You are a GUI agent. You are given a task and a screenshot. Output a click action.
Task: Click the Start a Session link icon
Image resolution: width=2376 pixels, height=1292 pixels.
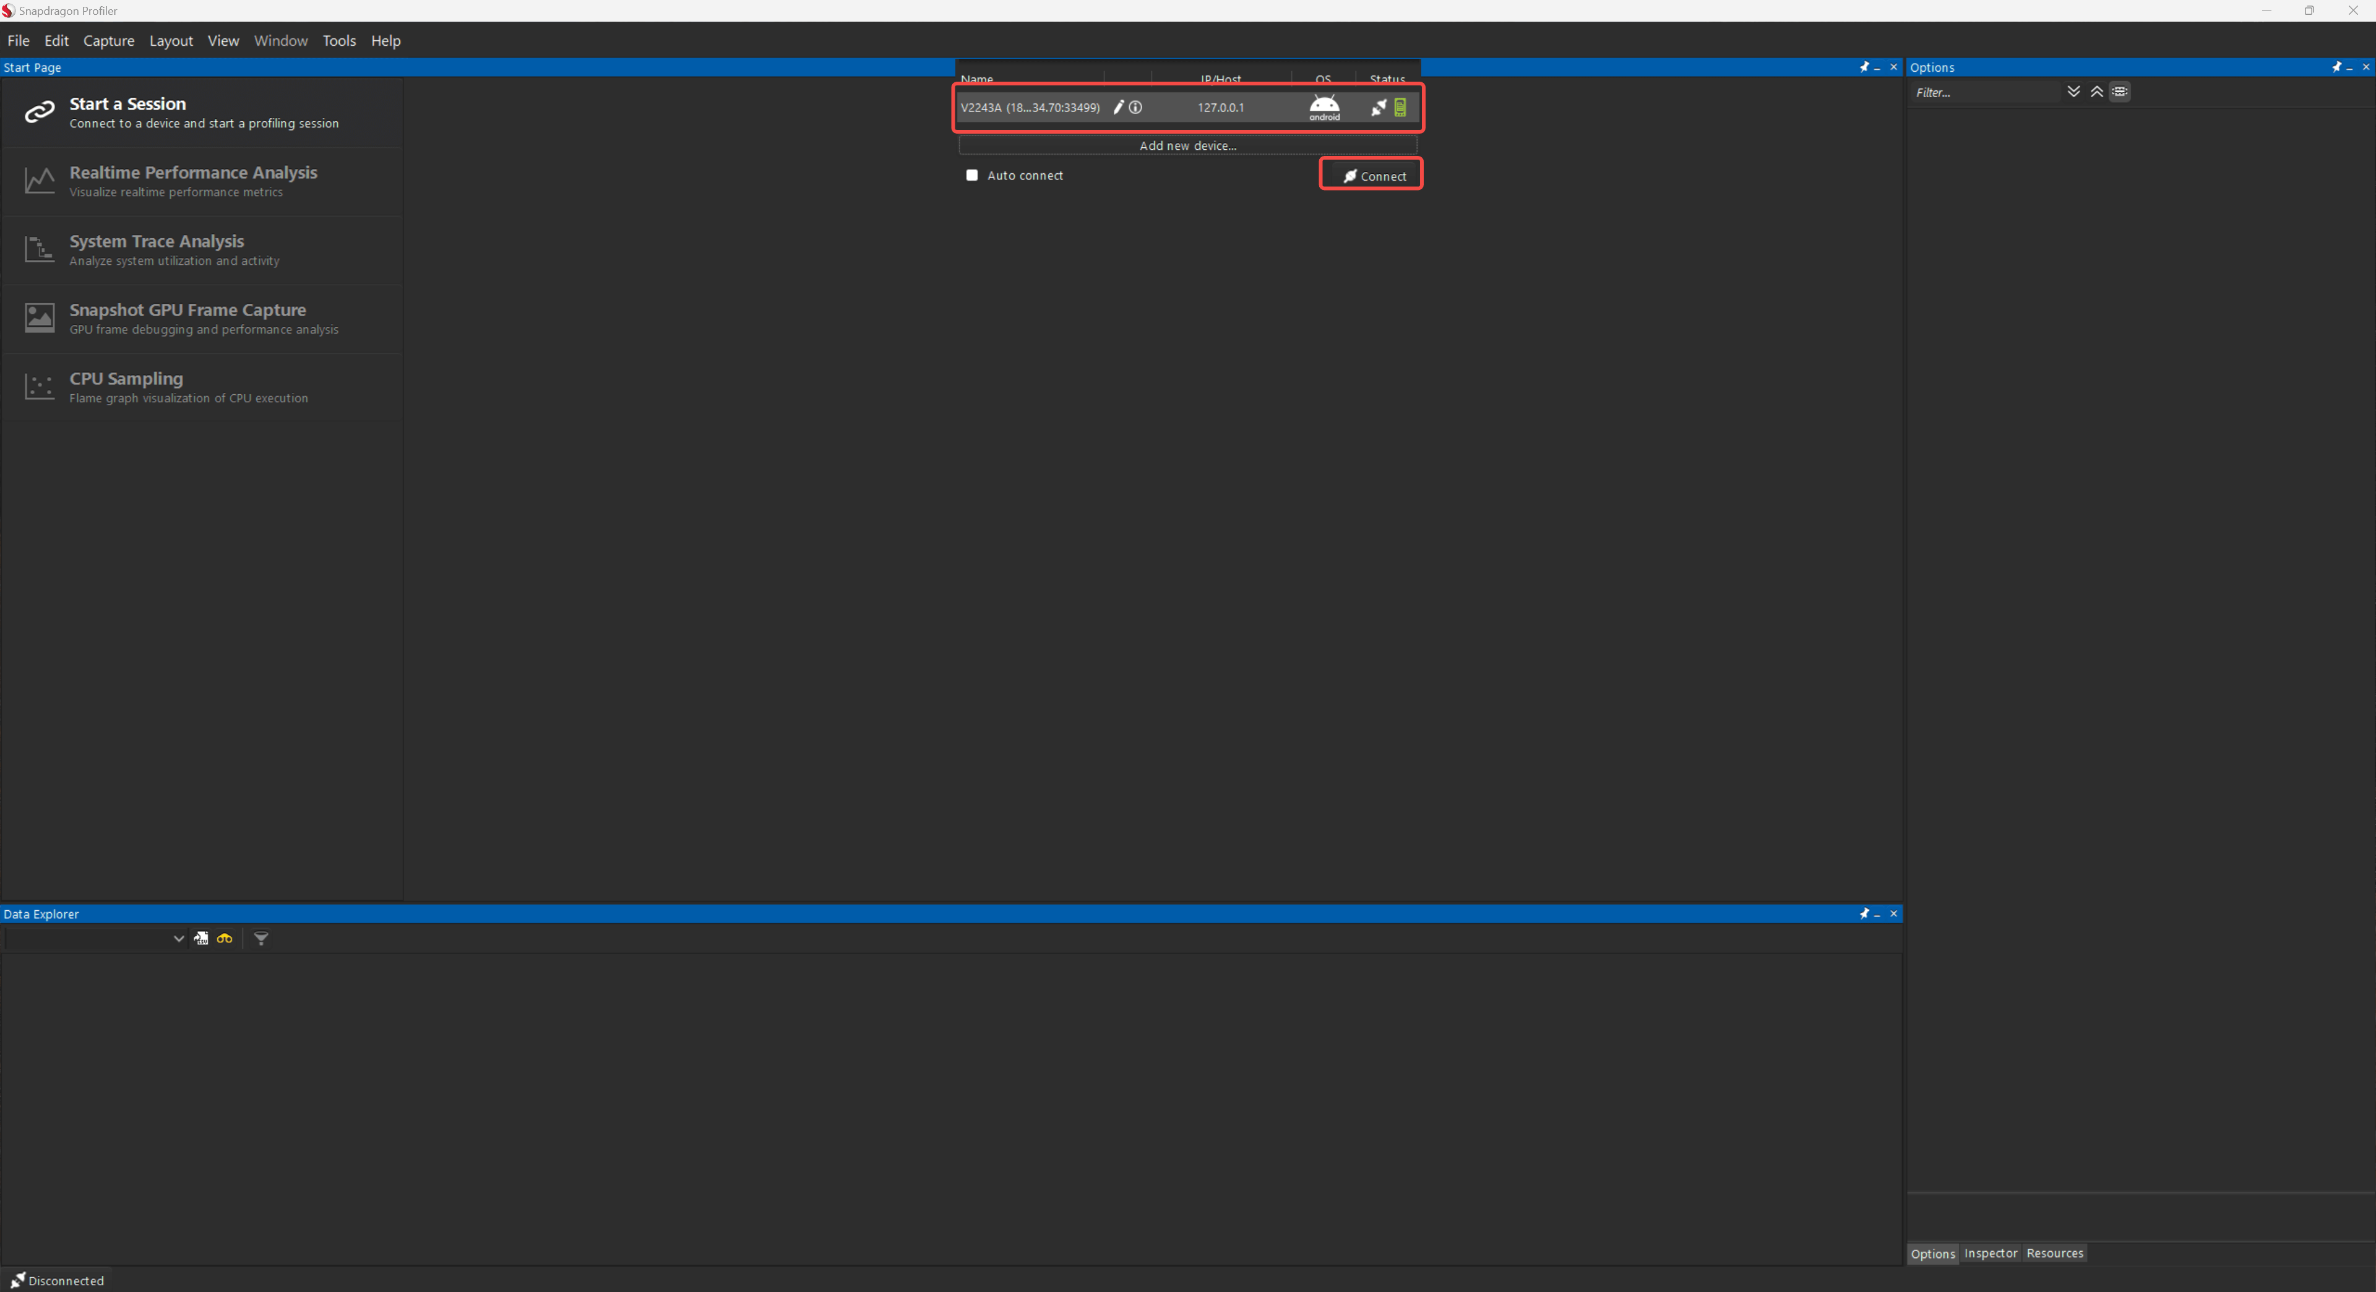[39, 111]
